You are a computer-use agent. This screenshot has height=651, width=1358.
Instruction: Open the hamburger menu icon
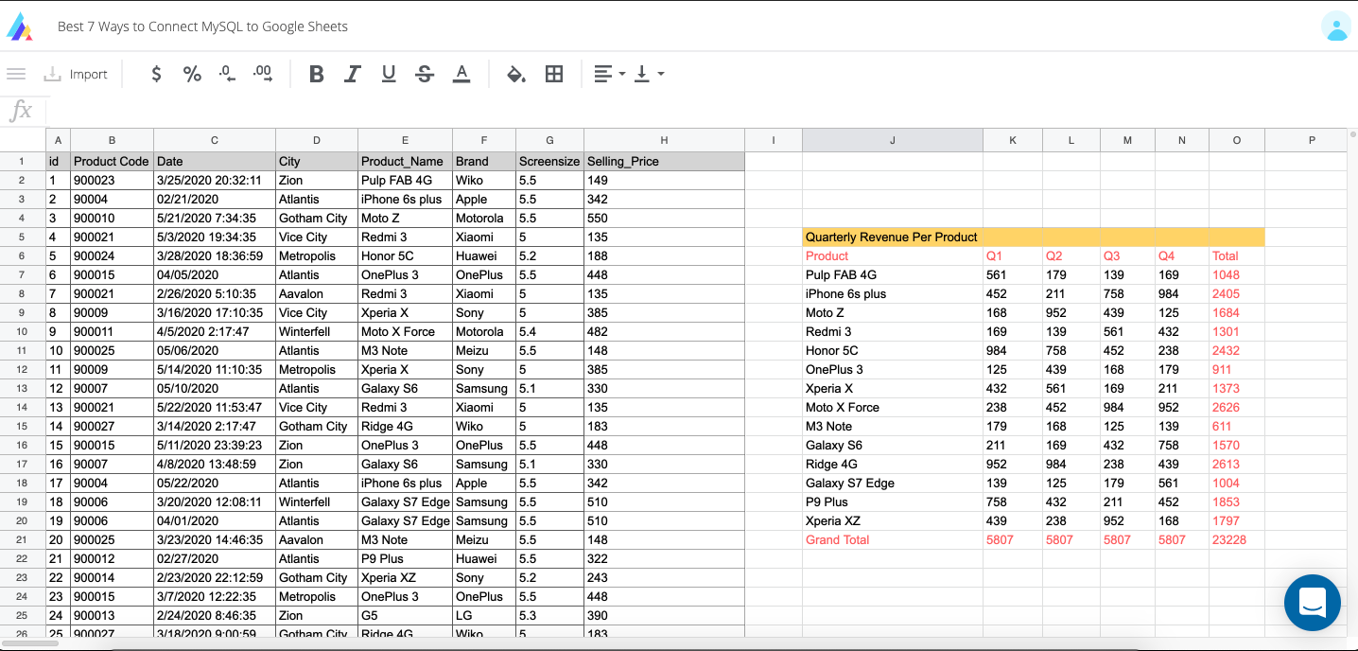pos(15,74)
